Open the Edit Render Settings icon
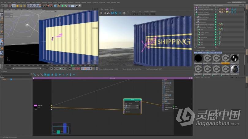This screenshot has width=248, height=139. pyautogui.click(x=51, y=6)
